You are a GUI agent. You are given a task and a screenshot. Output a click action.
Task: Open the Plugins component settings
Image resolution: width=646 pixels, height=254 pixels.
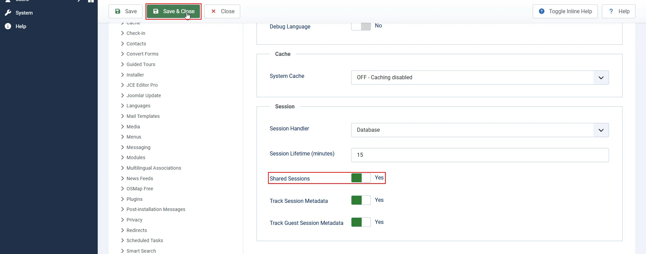134,199
